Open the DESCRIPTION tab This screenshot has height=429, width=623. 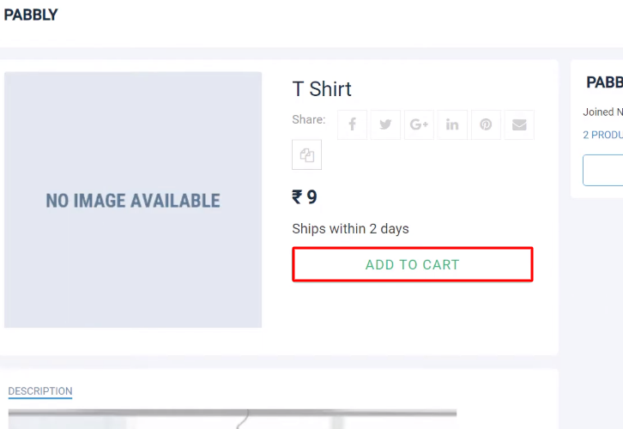click(40, 391)
